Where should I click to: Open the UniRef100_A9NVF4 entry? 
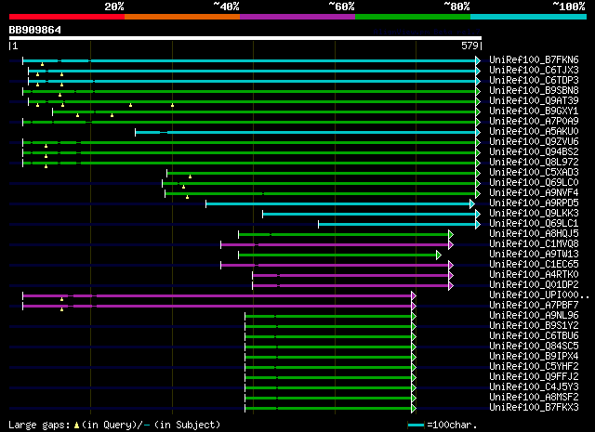534,193
